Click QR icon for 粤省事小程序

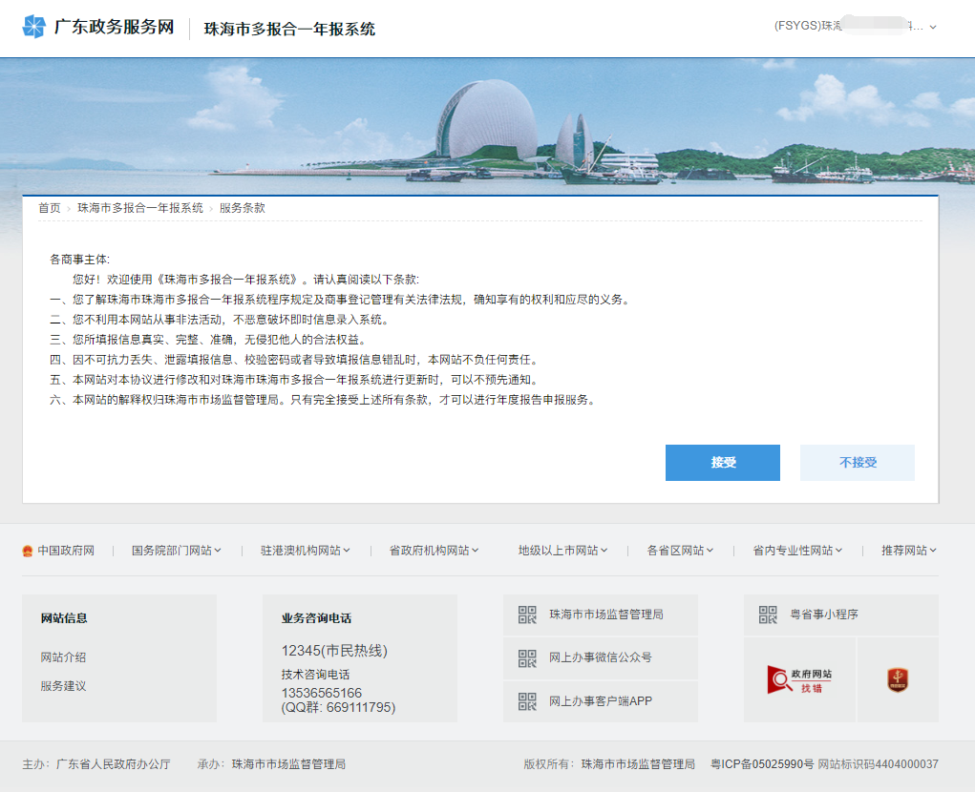pyautogui.click(x=768, y=615)
